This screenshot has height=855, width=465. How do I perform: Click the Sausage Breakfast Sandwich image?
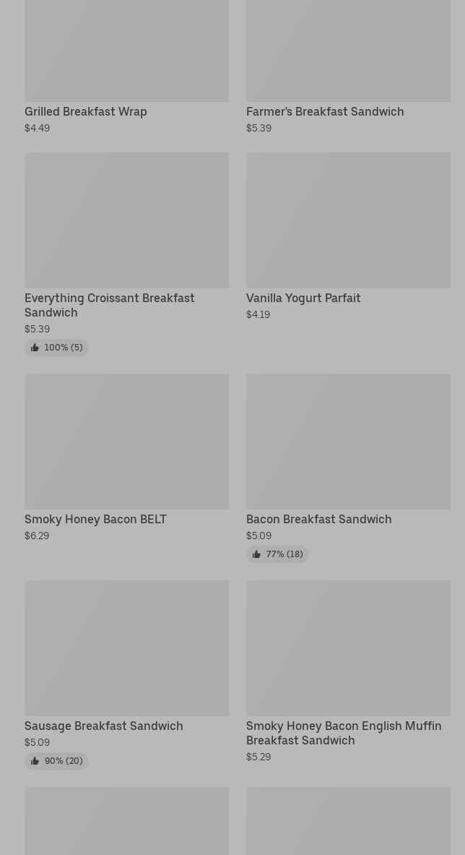click(x=127, y=648)
